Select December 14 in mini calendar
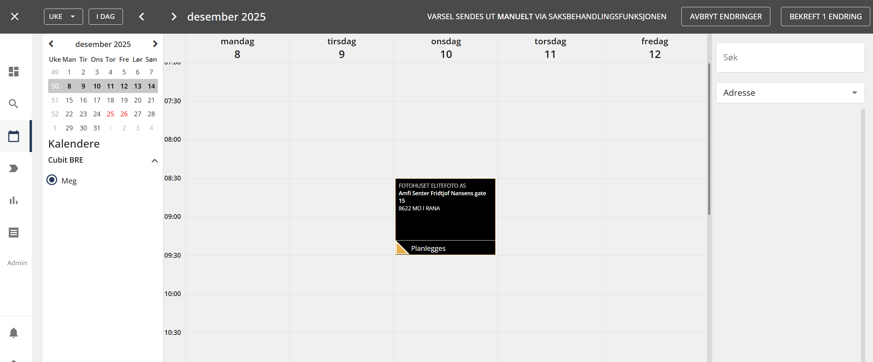 click(151, 86)
